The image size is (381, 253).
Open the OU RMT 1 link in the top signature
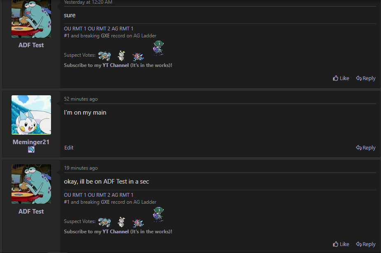(75, 29)
